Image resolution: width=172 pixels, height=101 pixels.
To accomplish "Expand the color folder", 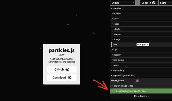I will (141, 19).
